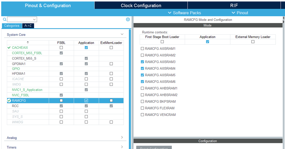Open the RIF tab
Image resolution: width=285 pixels, height=149 pixels.
click(234, 5)
